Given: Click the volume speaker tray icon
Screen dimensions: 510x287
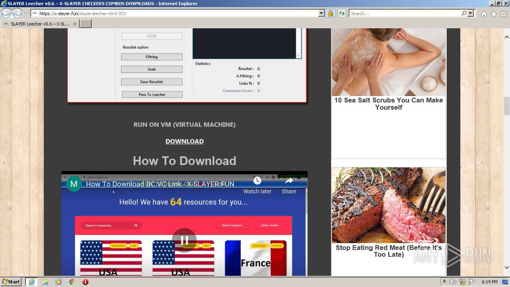Looking at the screenshot, I should point(453,282).
